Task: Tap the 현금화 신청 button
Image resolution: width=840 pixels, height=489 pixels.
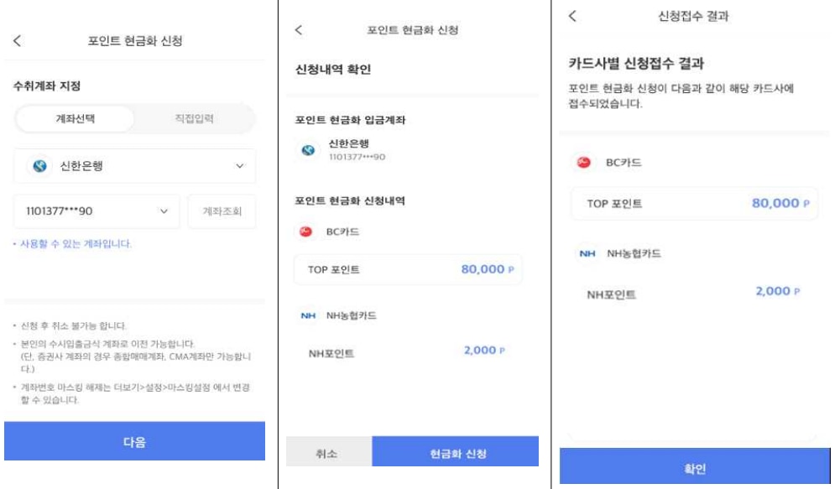Action: [x=456, y=451]
